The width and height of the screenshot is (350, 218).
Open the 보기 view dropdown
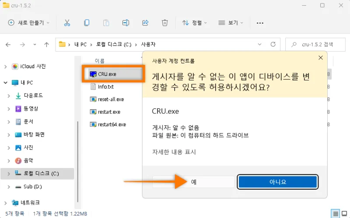(231, 23)
